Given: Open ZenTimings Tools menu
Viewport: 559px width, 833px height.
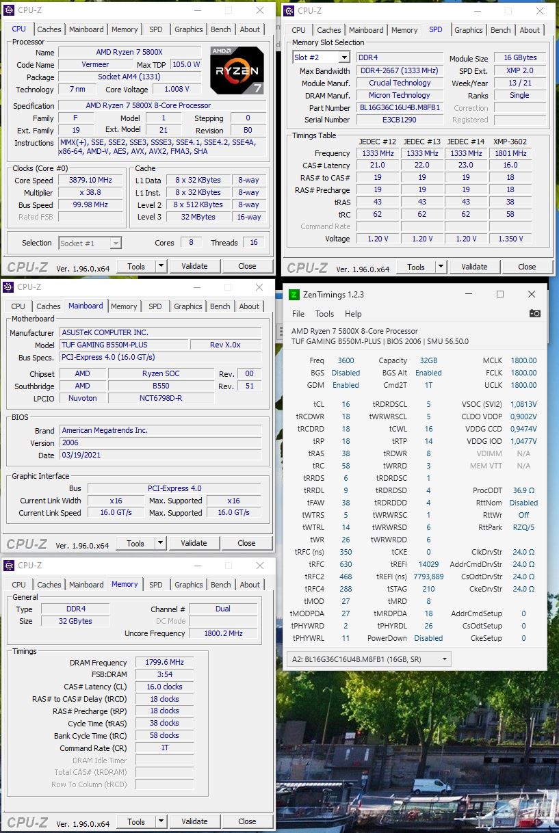Looking at the screenshot, I should 324,314.
